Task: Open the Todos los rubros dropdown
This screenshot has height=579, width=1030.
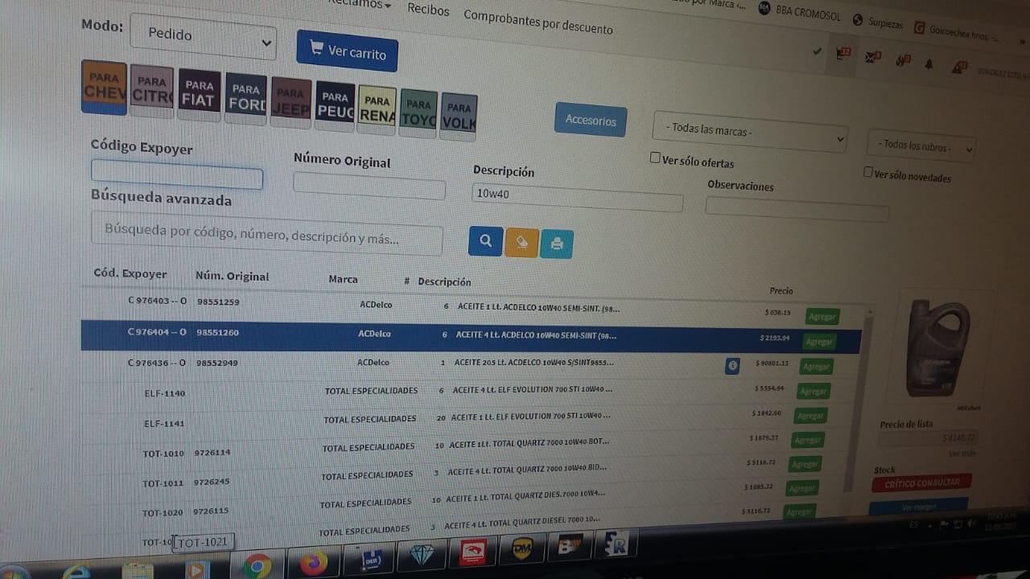Action: tap(921, 146)
